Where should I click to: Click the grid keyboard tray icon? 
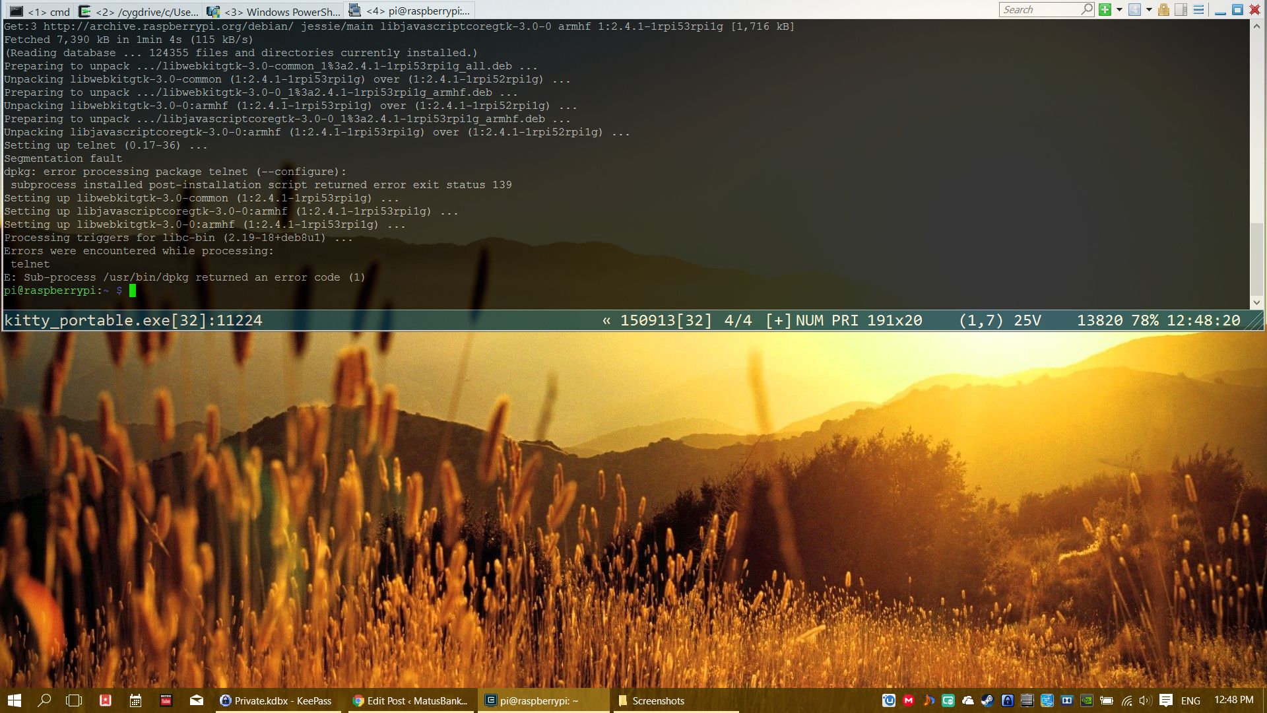[x=1027, y=700]
